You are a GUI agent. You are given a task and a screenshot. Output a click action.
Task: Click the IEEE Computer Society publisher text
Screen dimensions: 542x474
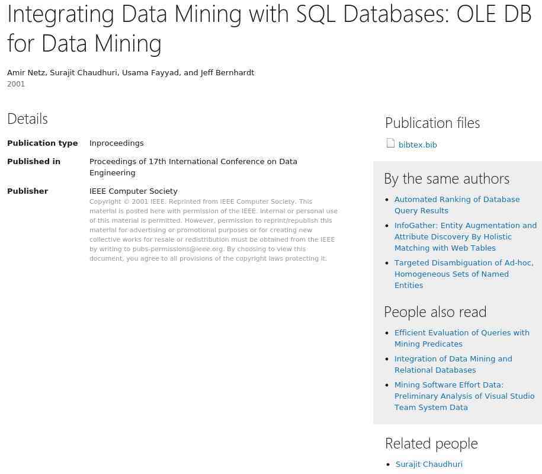click(x=133, y=191)
